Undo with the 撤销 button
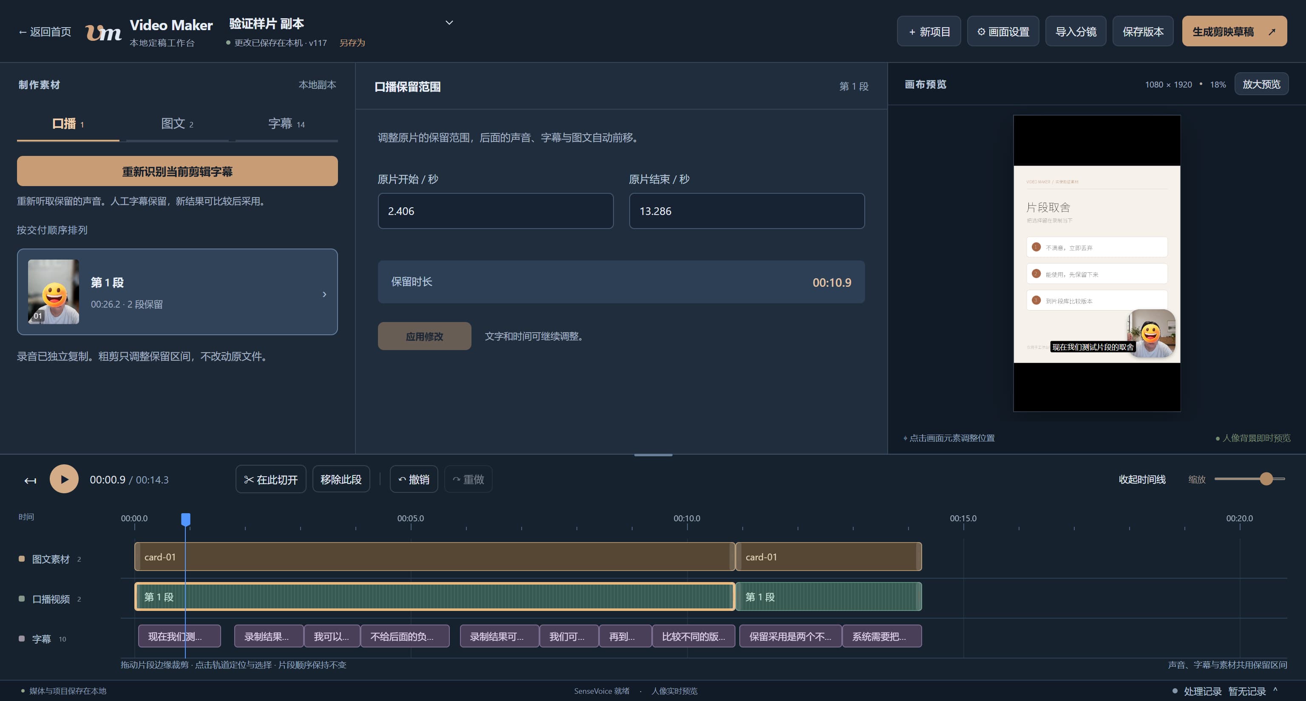 point(414,479)
